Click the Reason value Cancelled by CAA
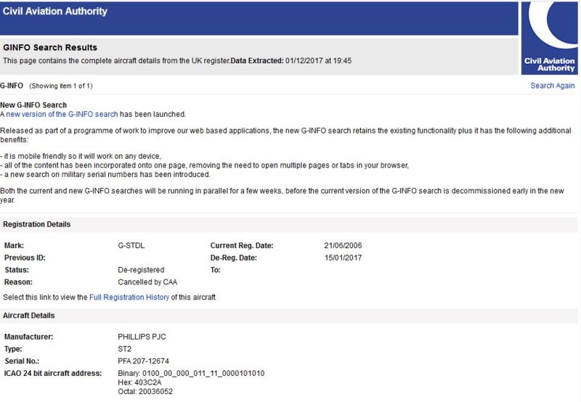The height and width of the screenshot is (402, 581). click(147, 282)
